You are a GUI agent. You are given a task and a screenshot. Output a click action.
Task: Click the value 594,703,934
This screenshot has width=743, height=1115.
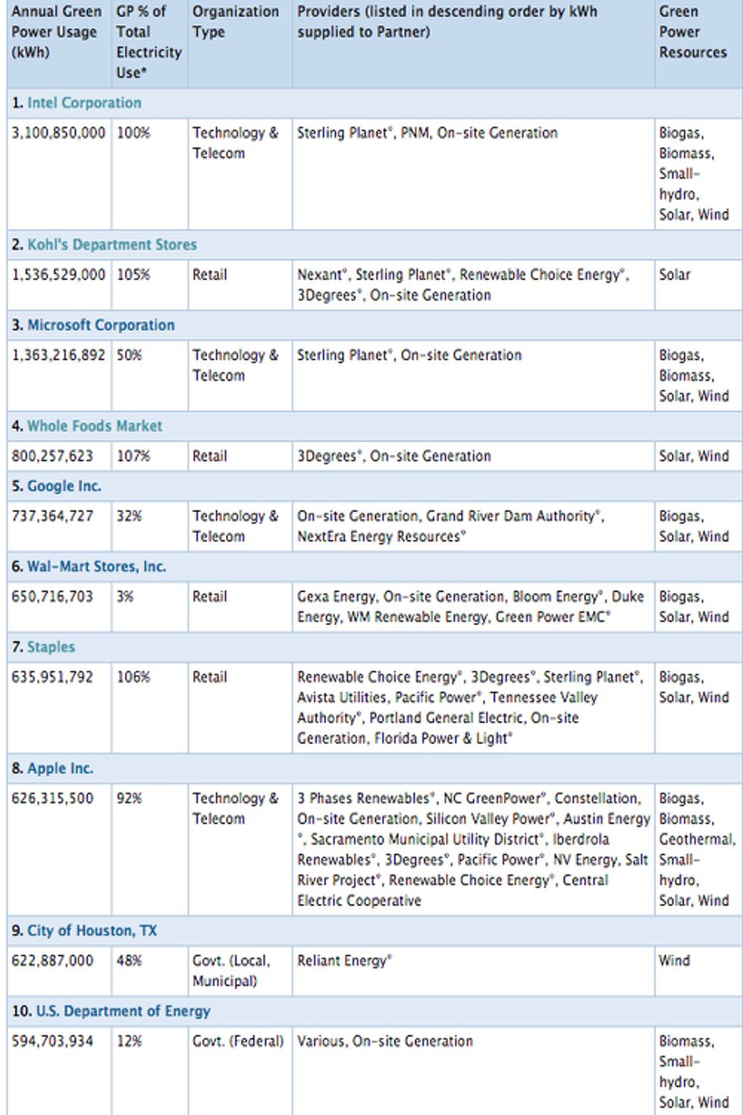pyautogui.click(x=52, y=1041)
